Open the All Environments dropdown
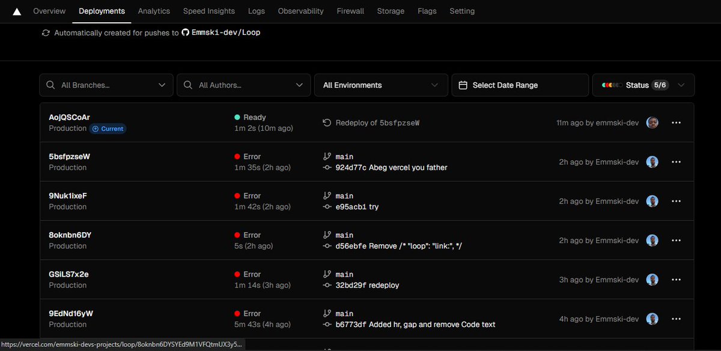Image resolution: width=721 pixels, height=351 pixels. [381, 85]
